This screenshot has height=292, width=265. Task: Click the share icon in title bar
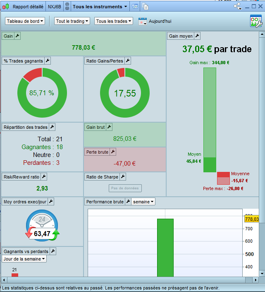(x=238, y=6)
